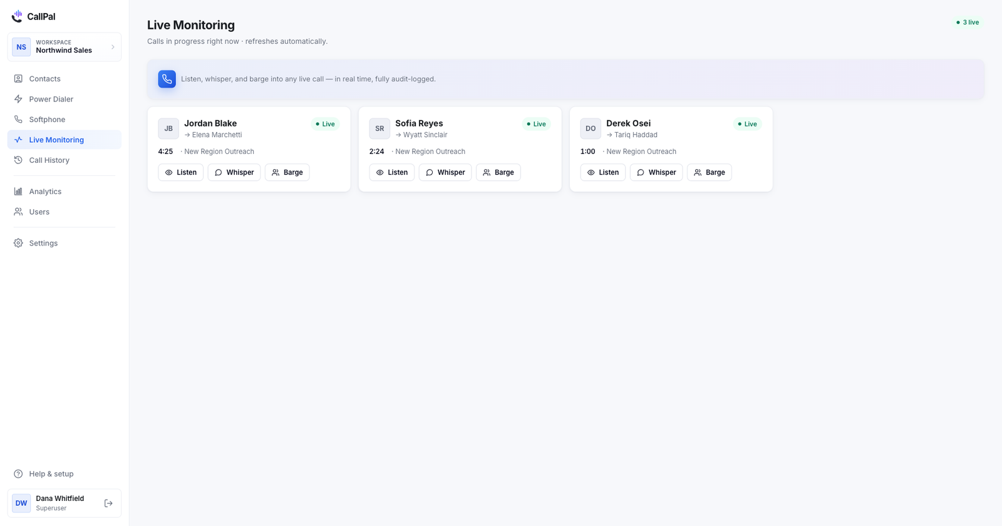Click the Settings gear icon
Image resolution: width=1002 pixels, height=526 pixels.
click(18, 243)
